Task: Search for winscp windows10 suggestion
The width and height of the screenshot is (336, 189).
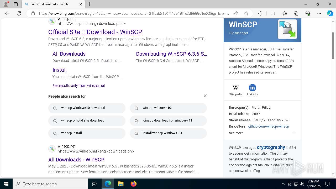Action: point(168,108)
